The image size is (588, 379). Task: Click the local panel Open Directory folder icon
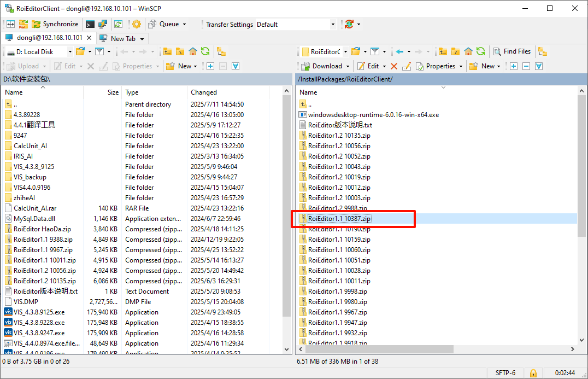(80, 51)
